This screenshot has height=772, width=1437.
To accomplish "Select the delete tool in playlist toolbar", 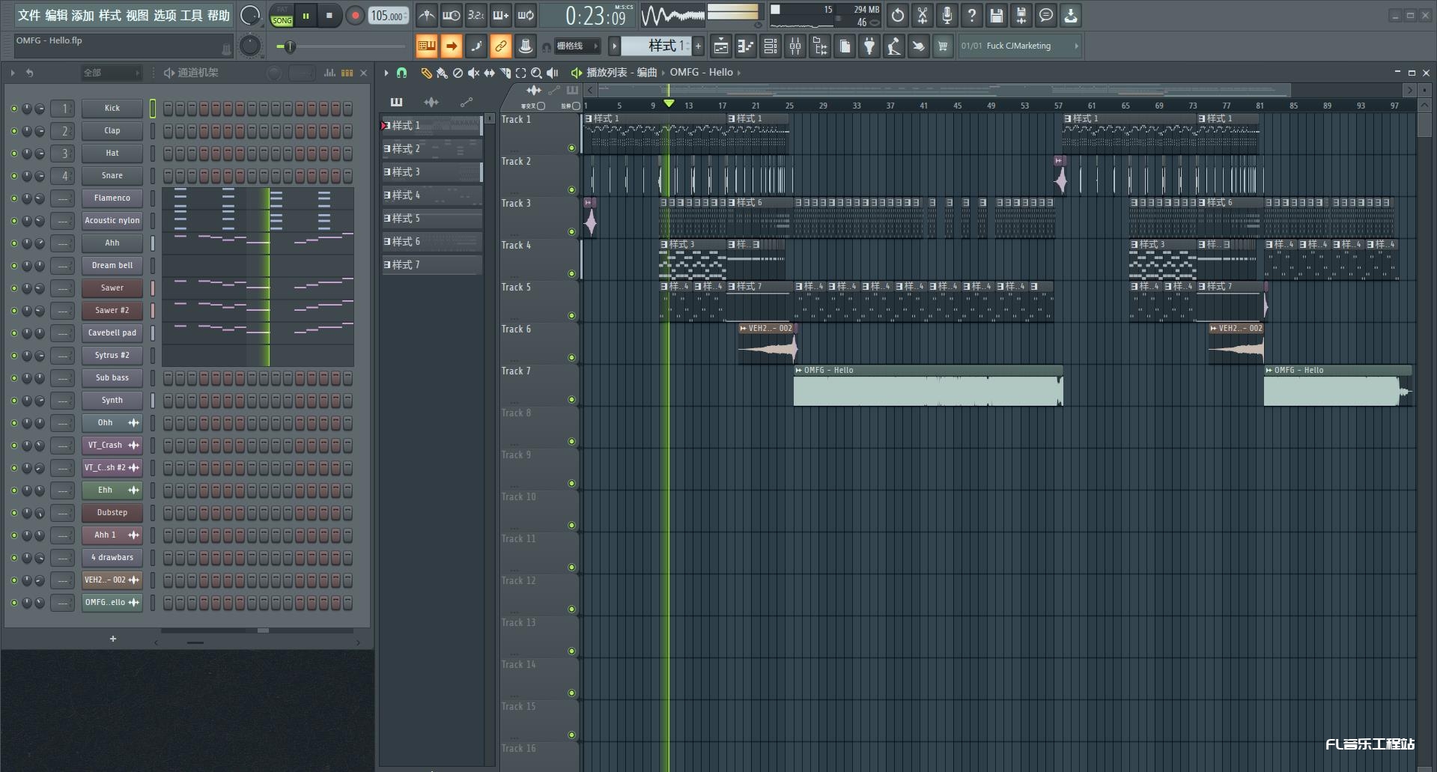I will 458,73.
